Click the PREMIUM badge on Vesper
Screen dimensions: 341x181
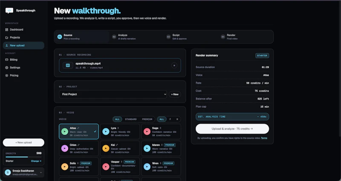tap(130, 162)
